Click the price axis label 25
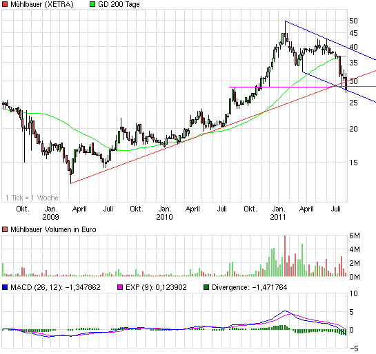The width and height of the screenshot is (376, 354). point(353,103)
